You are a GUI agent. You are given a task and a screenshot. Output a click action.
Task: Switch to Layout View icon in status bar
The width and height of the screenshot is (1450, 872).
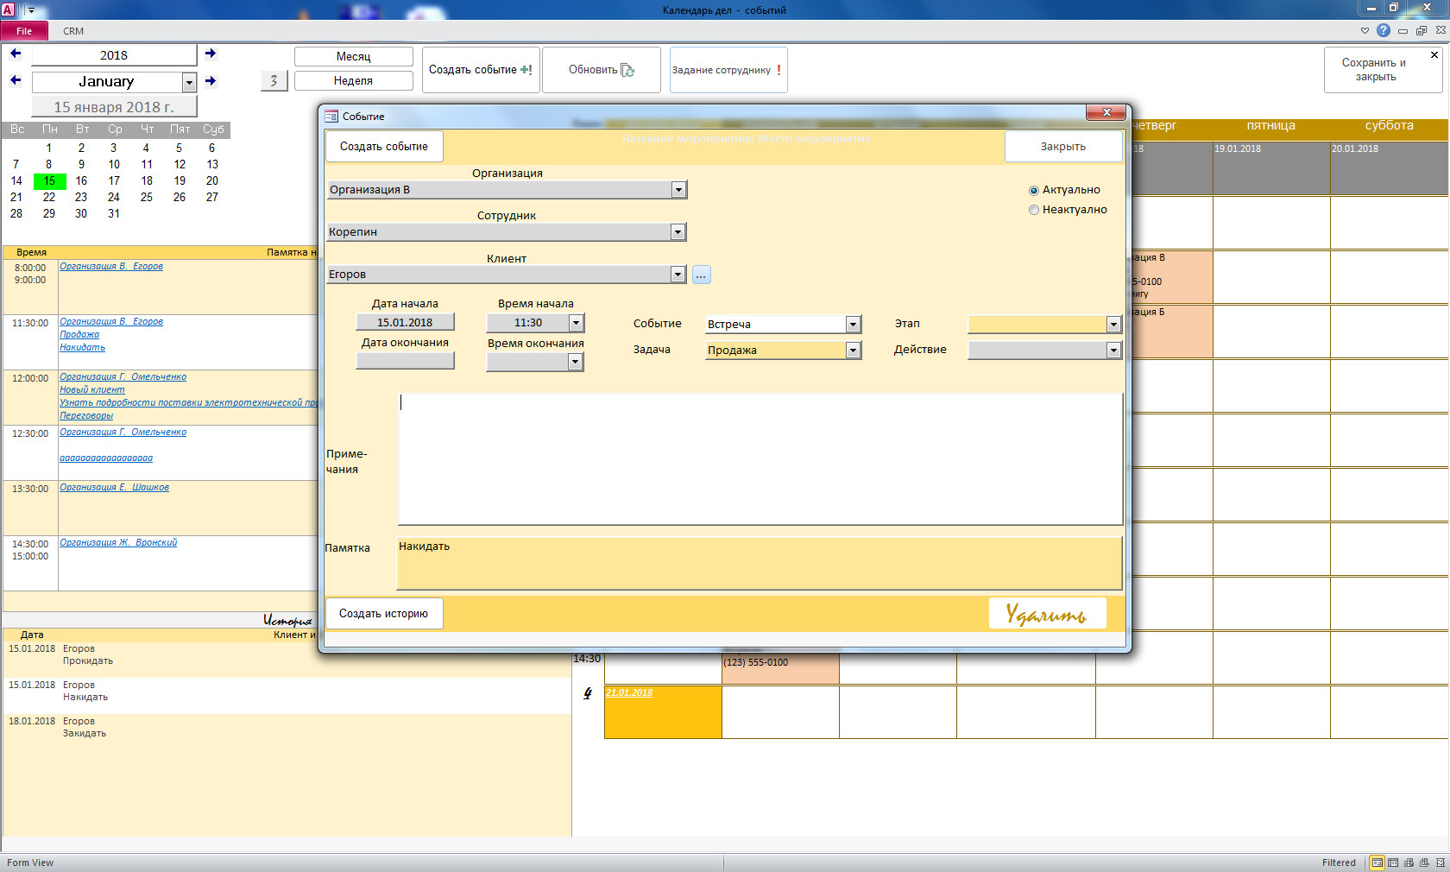tap(1440, 863)
